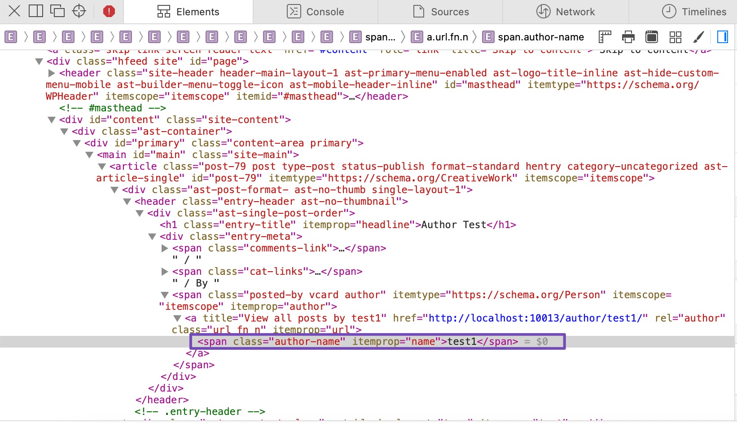Click the rulers icon in the toolbar
The height and width of the screenshot is (423, 737).
pyautogui.click(x=605, y=37)
